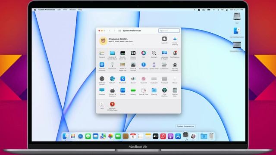This screenshot has height=155, width=276.
Task: Open Screen Time preferences
Action: 154,65
